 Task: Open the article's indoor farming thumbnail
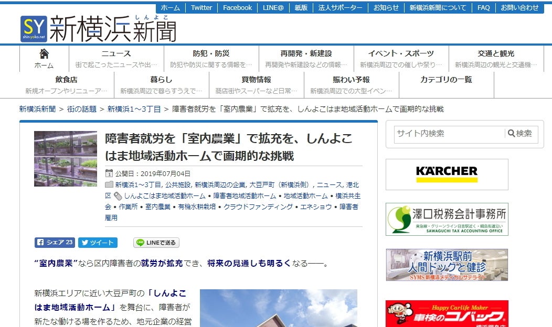pos(66,159)
